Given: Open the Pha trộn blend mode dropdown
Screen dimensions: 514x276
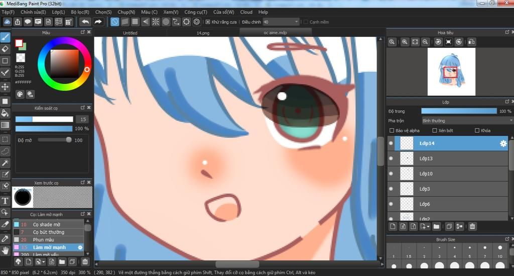Looking at the screenshot, I should (467, 121).
